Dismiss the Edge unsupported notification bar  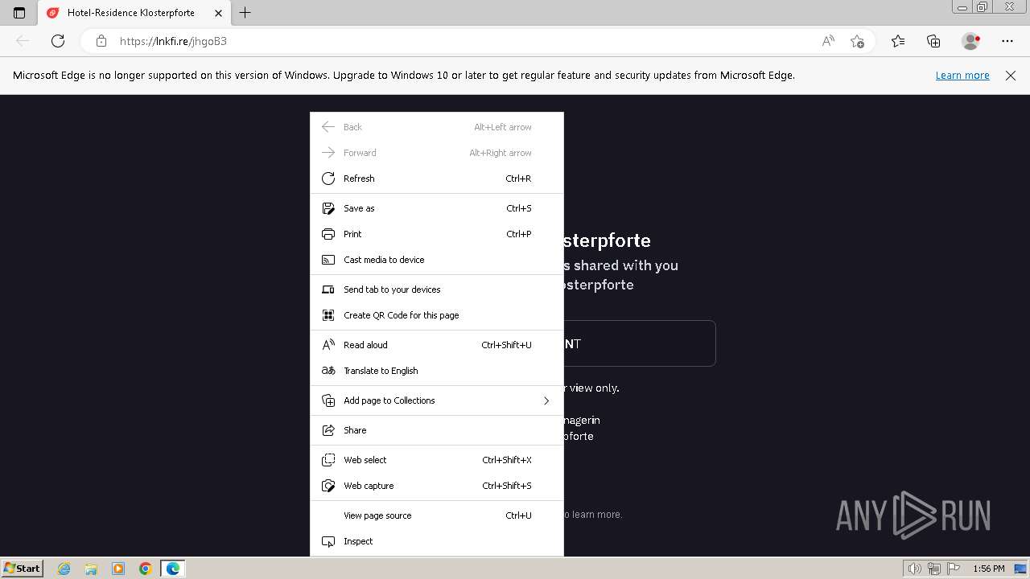(1011, 76)
